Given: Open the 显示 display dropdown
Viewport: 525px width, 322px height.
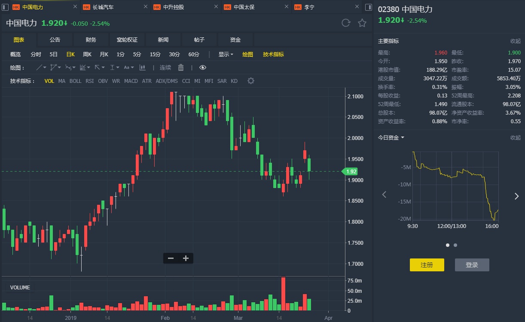Looking at the screenshot, I should [x=226, y=55].
